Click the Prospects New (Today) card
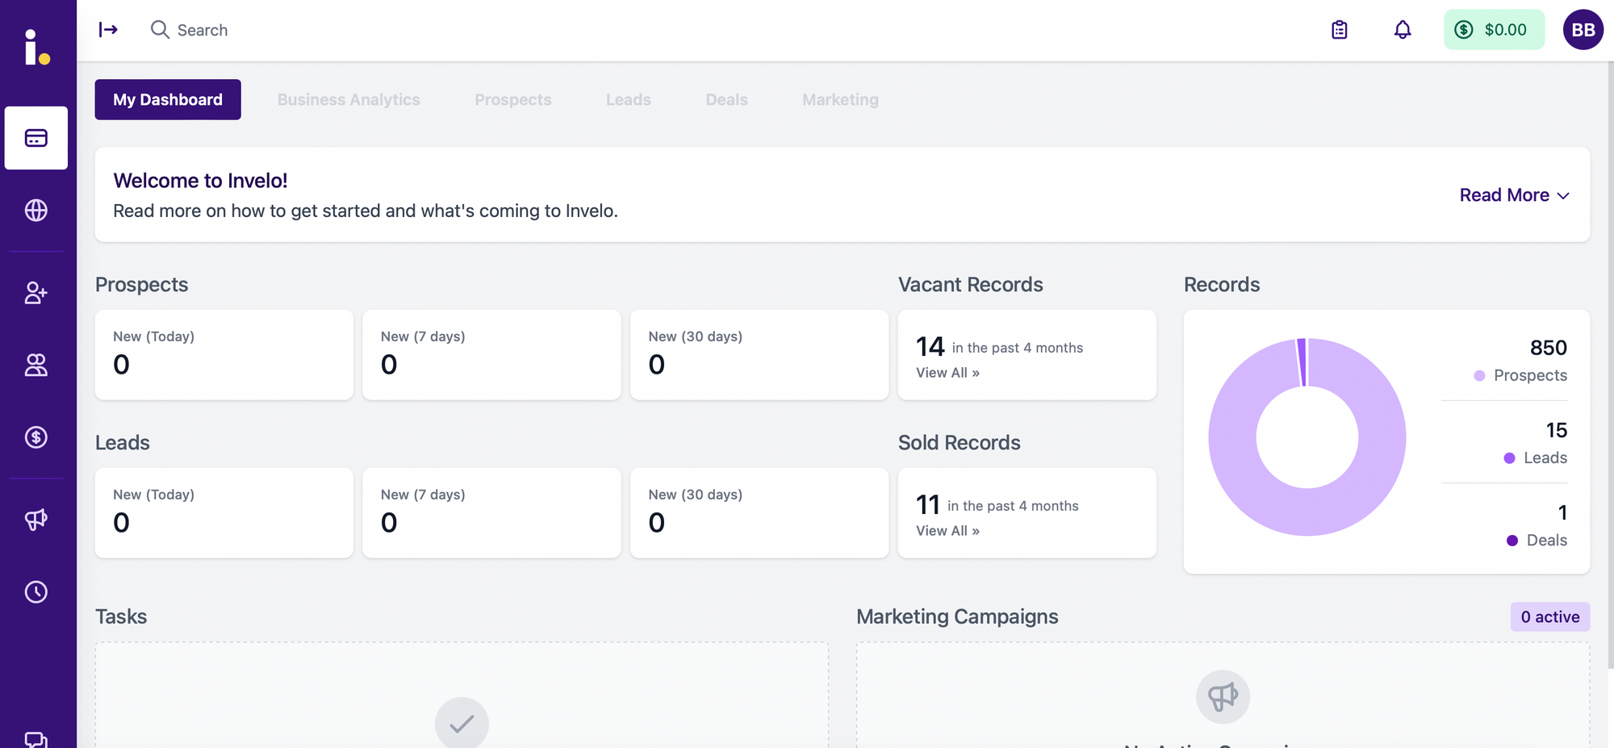The height and width of the screenshot is (748, 1614). (x=224, y=355)
